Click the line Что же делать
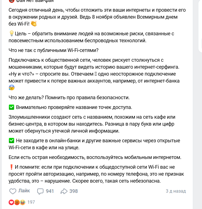 [69, 98]
